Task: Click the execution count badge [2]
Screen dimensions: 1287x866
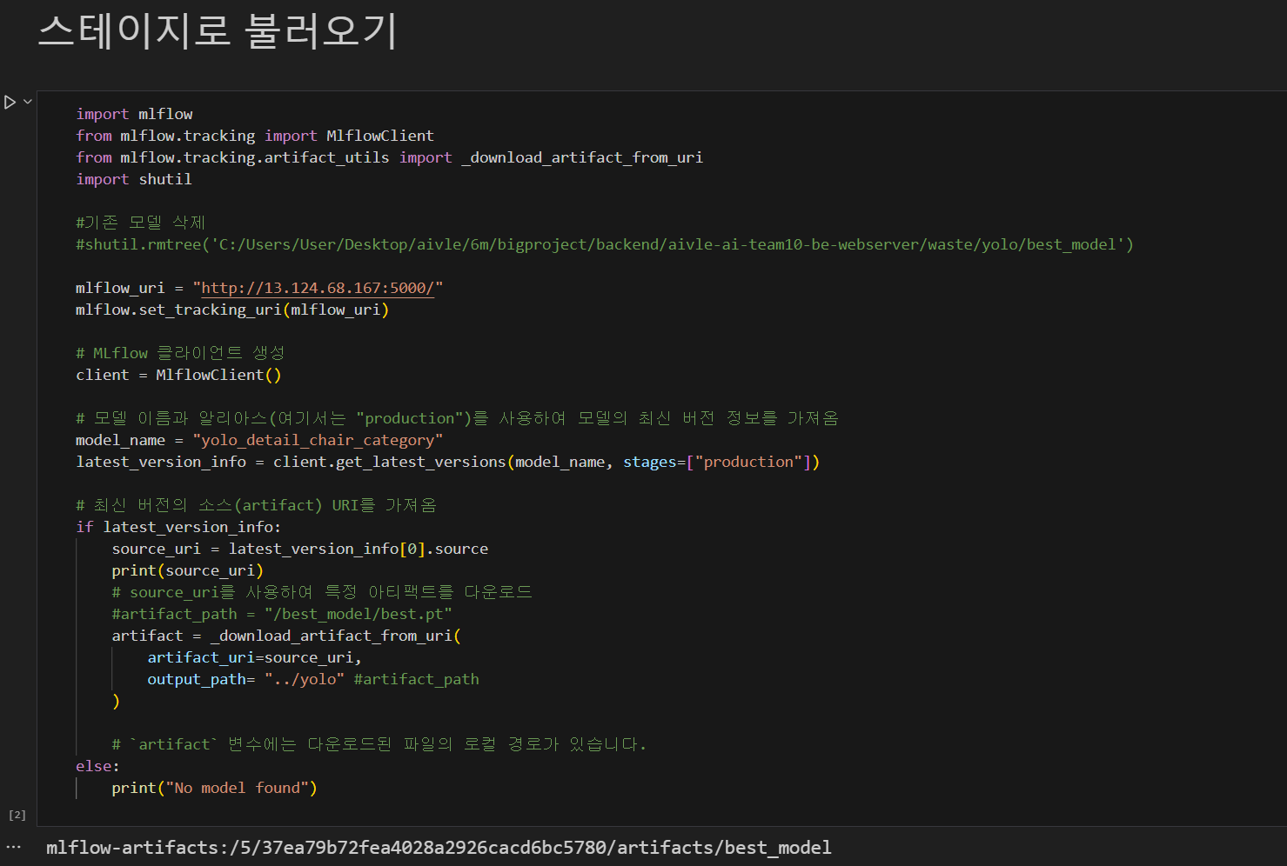Action: click(x=17, y=815)
